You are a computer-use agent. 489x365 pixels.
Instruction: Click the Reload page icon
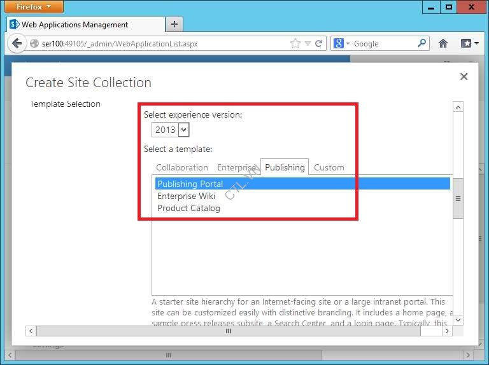tap(319, 43)
